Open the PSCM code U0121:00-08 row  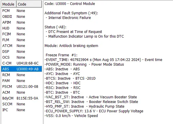pos(22,87)
